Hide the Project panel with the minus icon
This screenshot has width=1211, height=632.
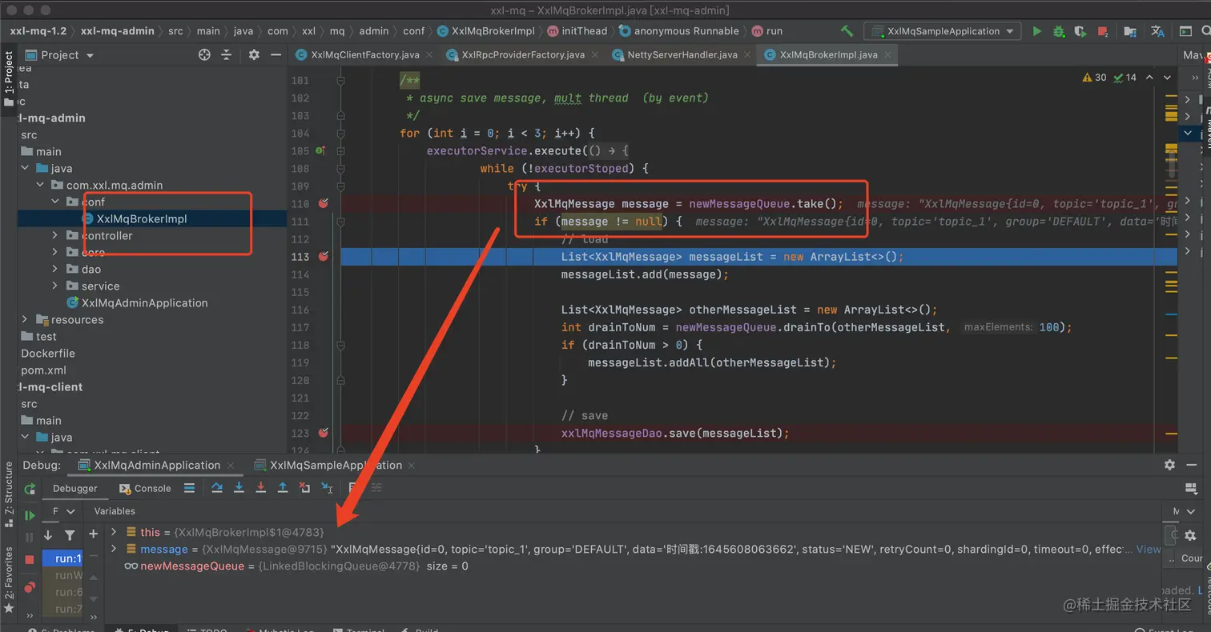[x=276, y=54]
